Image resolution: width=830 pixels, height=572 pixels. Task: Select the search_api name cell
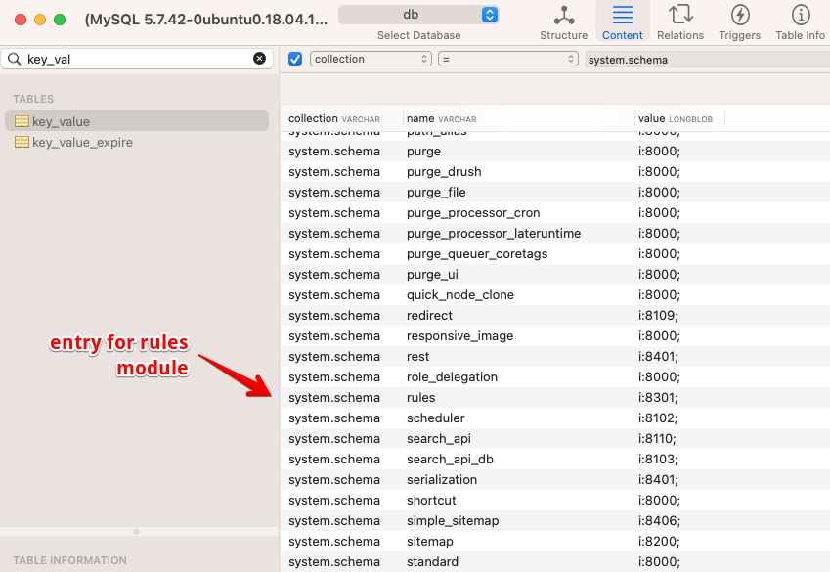(x=438, y=438)
